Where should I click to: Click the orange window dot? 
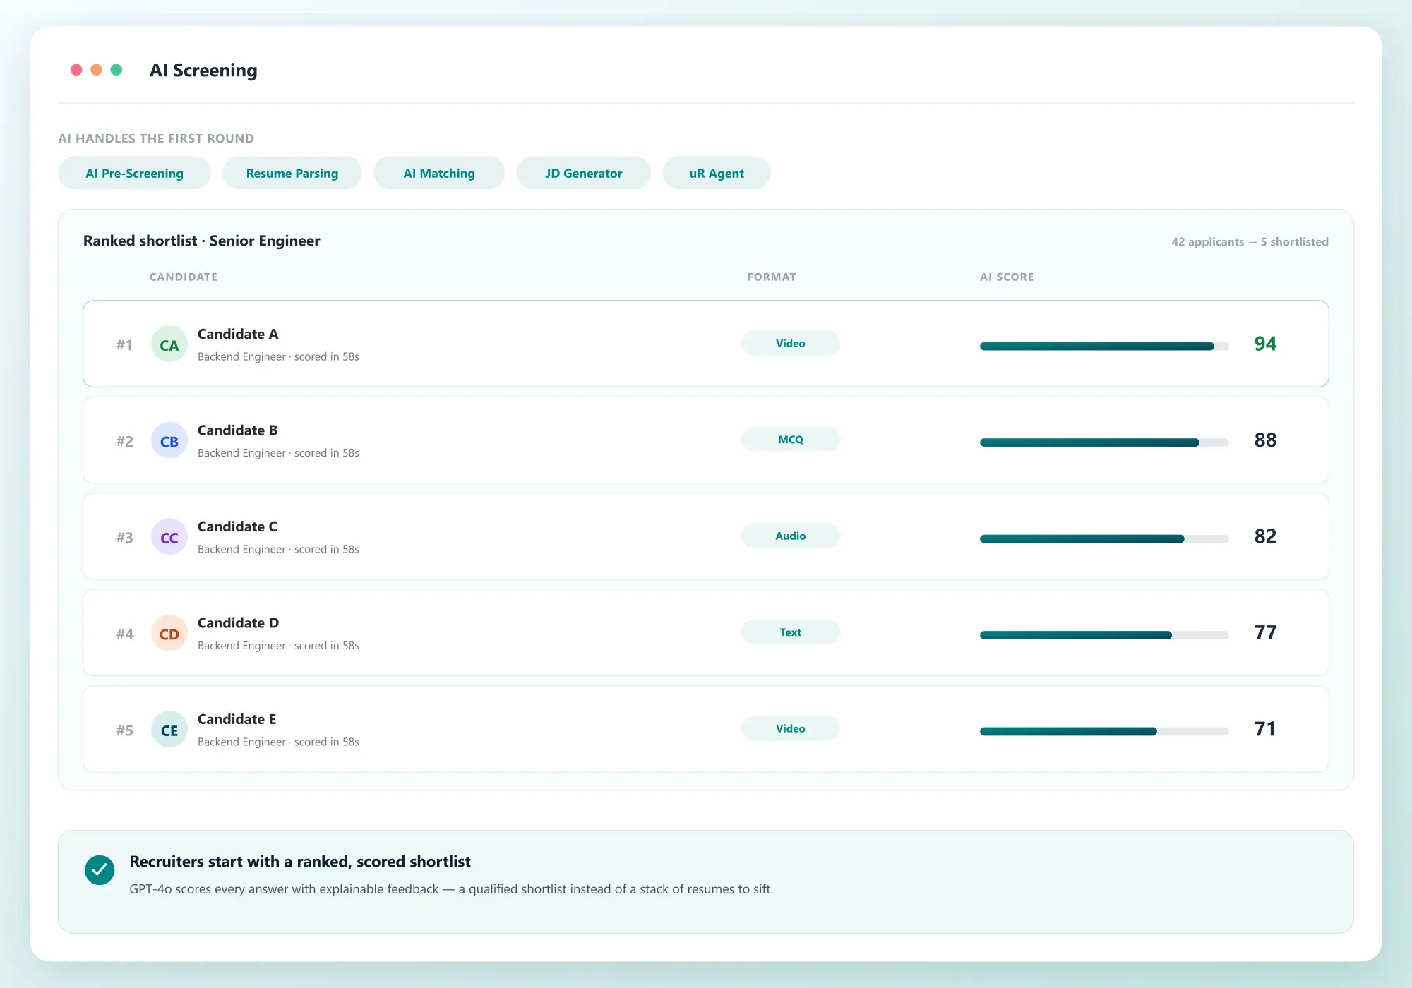(97, 70)
